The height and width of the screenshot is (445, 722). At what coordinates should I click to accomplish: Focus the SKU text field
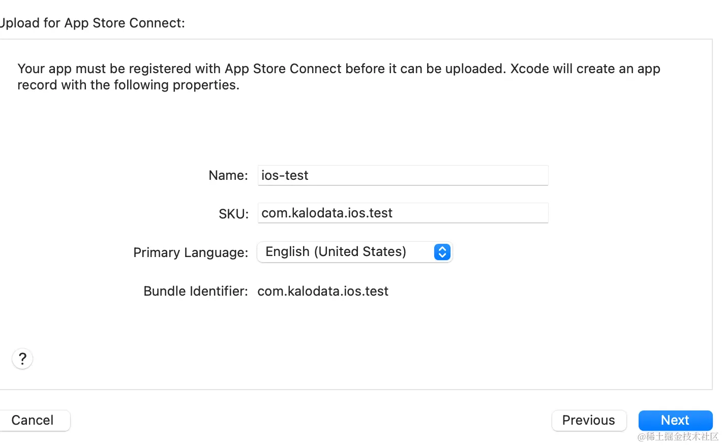(403, 213)
